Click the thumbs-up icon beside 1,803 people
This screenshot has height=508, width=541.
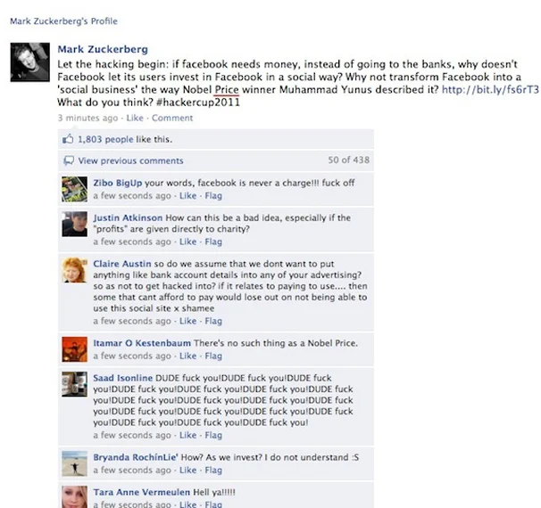68,139
